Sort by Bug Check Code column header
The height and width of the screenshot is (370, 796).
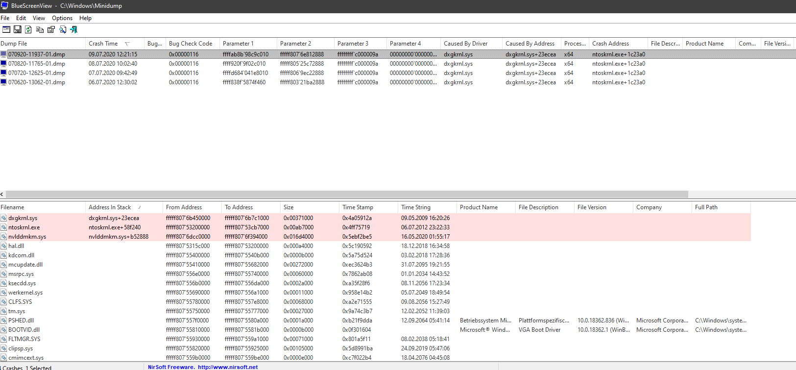(193, 44)
